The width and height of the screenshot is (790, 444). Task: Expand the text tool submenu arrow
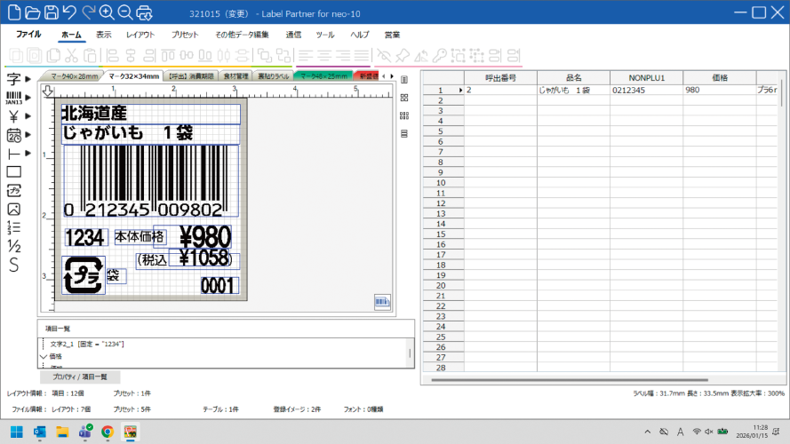(x=28, y=79)
